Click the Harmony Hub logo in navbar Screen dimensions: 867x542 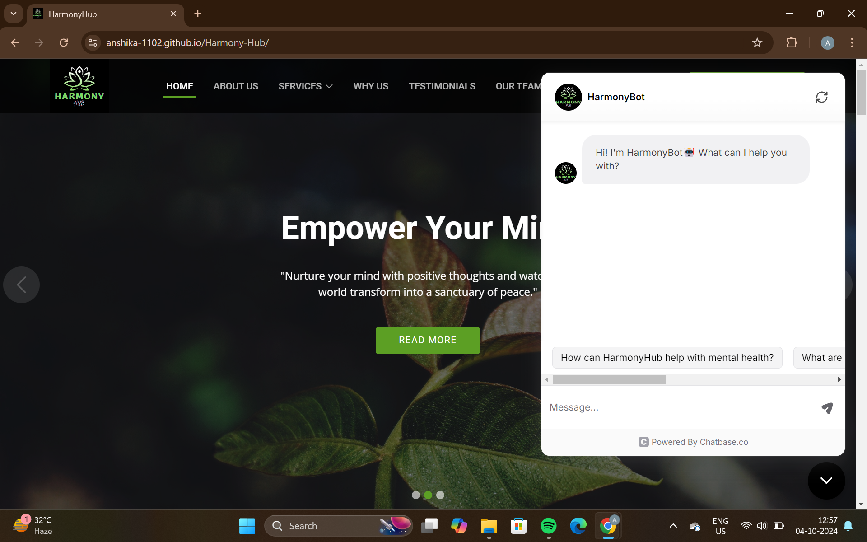tap(79, 86)
